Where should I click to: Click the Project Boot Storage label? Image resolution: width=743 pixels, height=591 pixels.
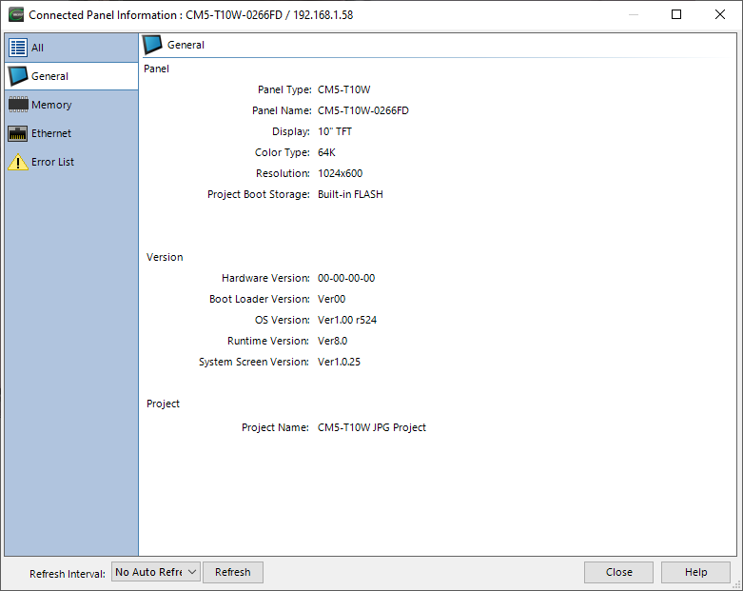pyautogui.click(x=259, y=194)
